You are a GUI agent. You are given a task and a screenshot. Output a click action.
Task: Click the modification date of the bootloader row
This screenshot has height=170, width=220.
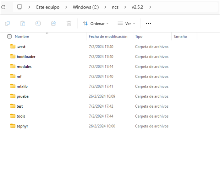point(101,57)
